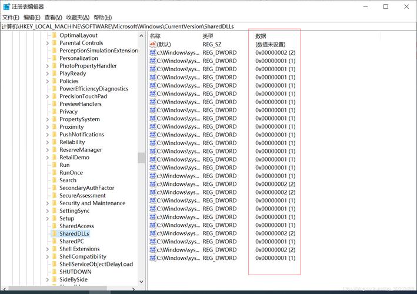Expand the Reliability key
417x294 pixels.
pos(47,142)
